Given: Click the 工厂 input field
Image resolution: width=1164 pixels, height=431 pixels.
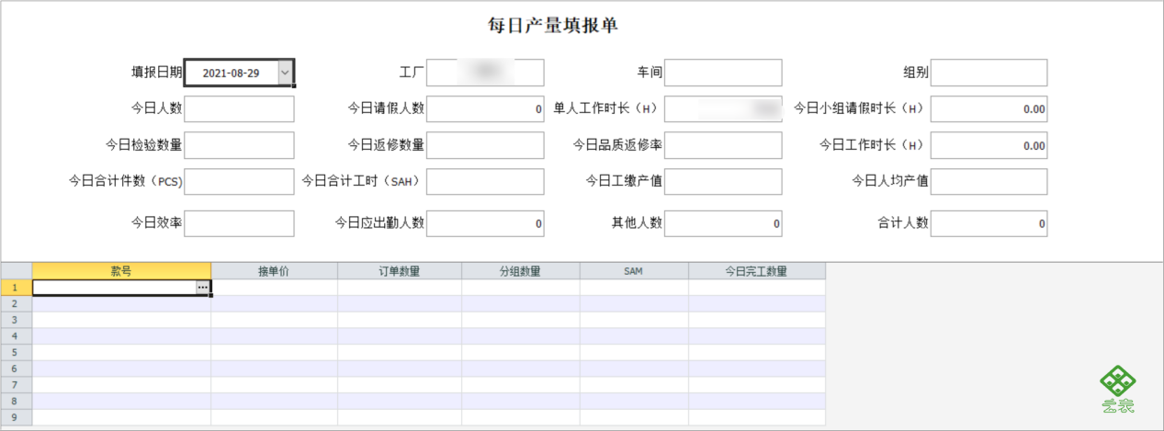Looking at the screenshot, I should pyautogui.click(x=485, y=73).
